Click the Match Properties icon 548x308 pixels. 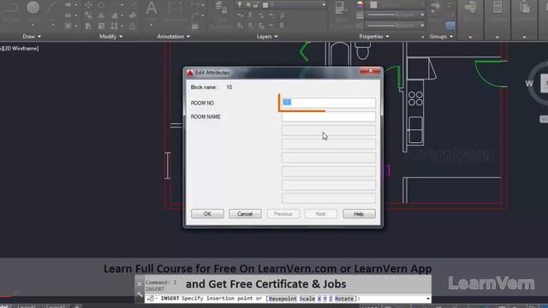[x=342, y=8]
